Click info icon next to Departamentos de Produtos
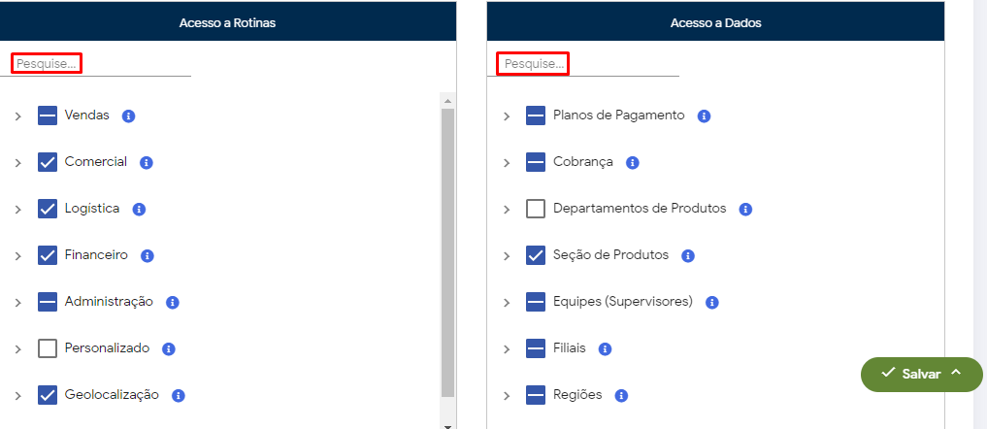 (x=745, y=209)
